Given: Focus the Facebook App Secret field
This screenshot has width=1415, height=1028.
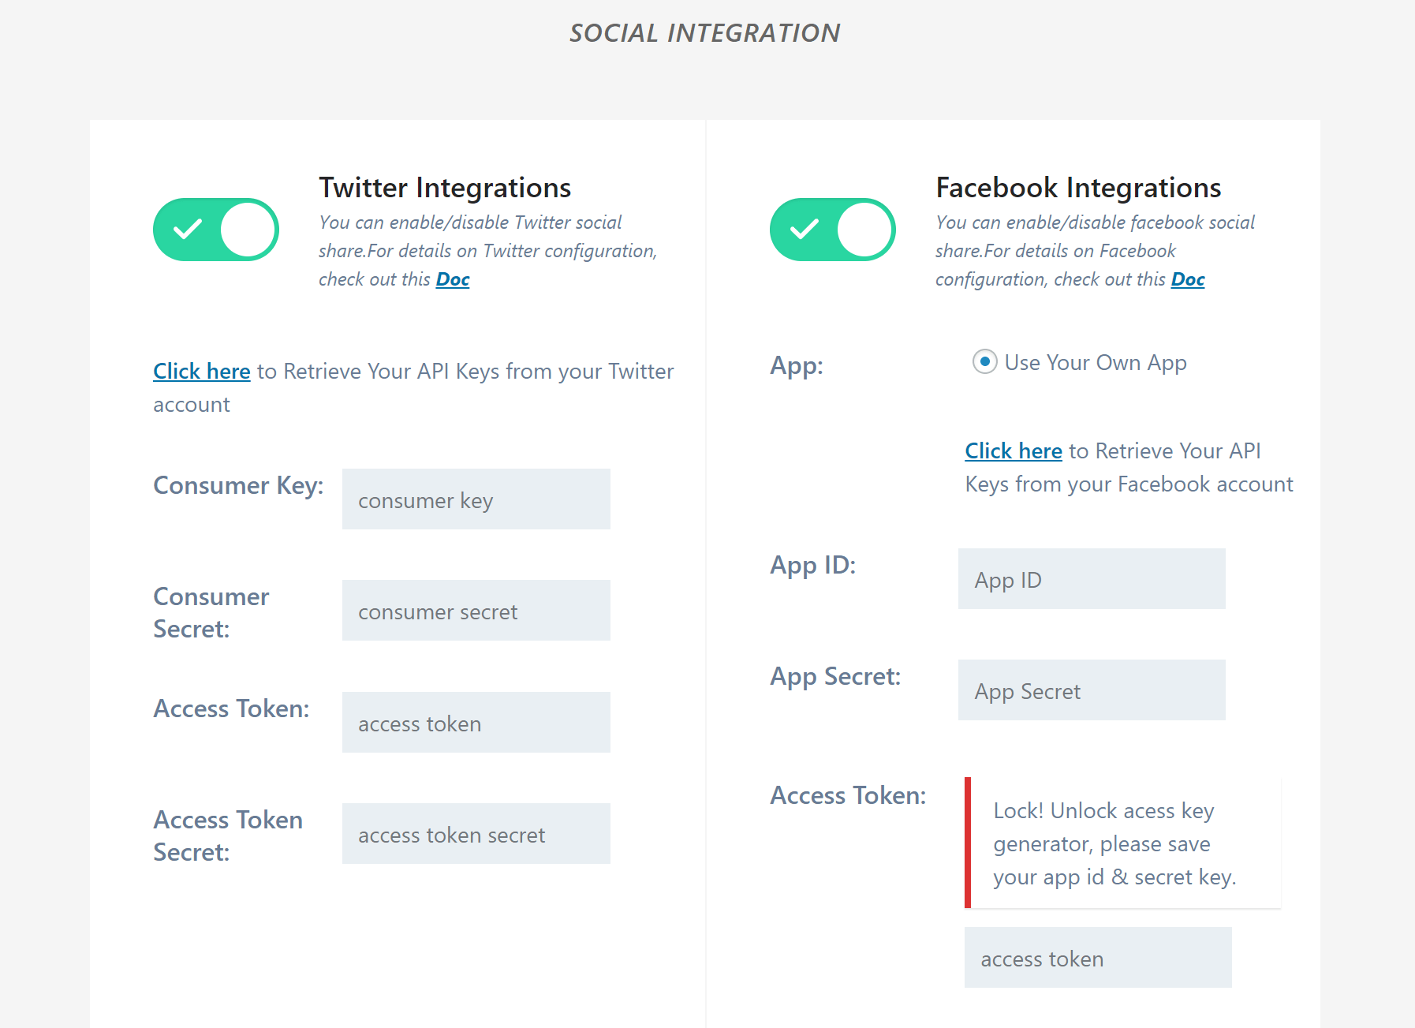Looking at the screenshot, I should 1092,690.
